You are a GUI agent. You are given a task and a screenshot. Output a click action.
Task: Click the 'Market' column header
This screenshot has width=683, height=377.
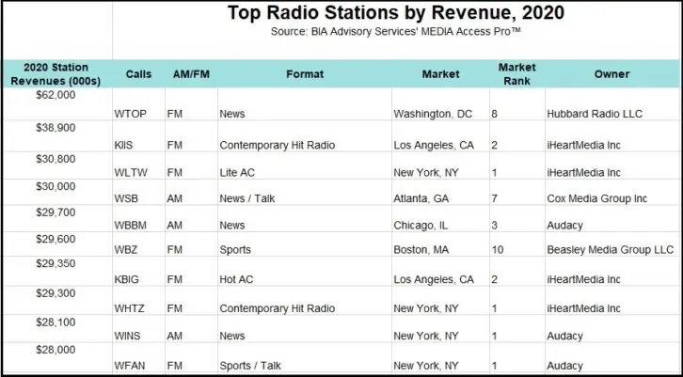(441, 74)
